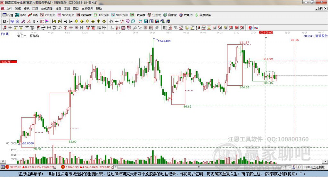Step chart left with black left triangle
Image resolution: width=328 pixels, height=177 pixels.
tap(65, 21)
